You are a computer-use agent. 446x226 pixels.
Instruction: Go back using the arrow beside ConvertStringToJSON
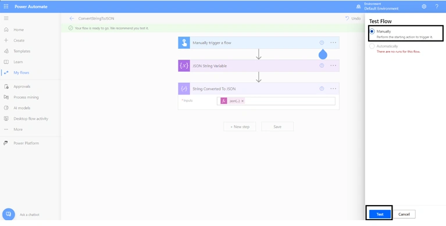72,19
